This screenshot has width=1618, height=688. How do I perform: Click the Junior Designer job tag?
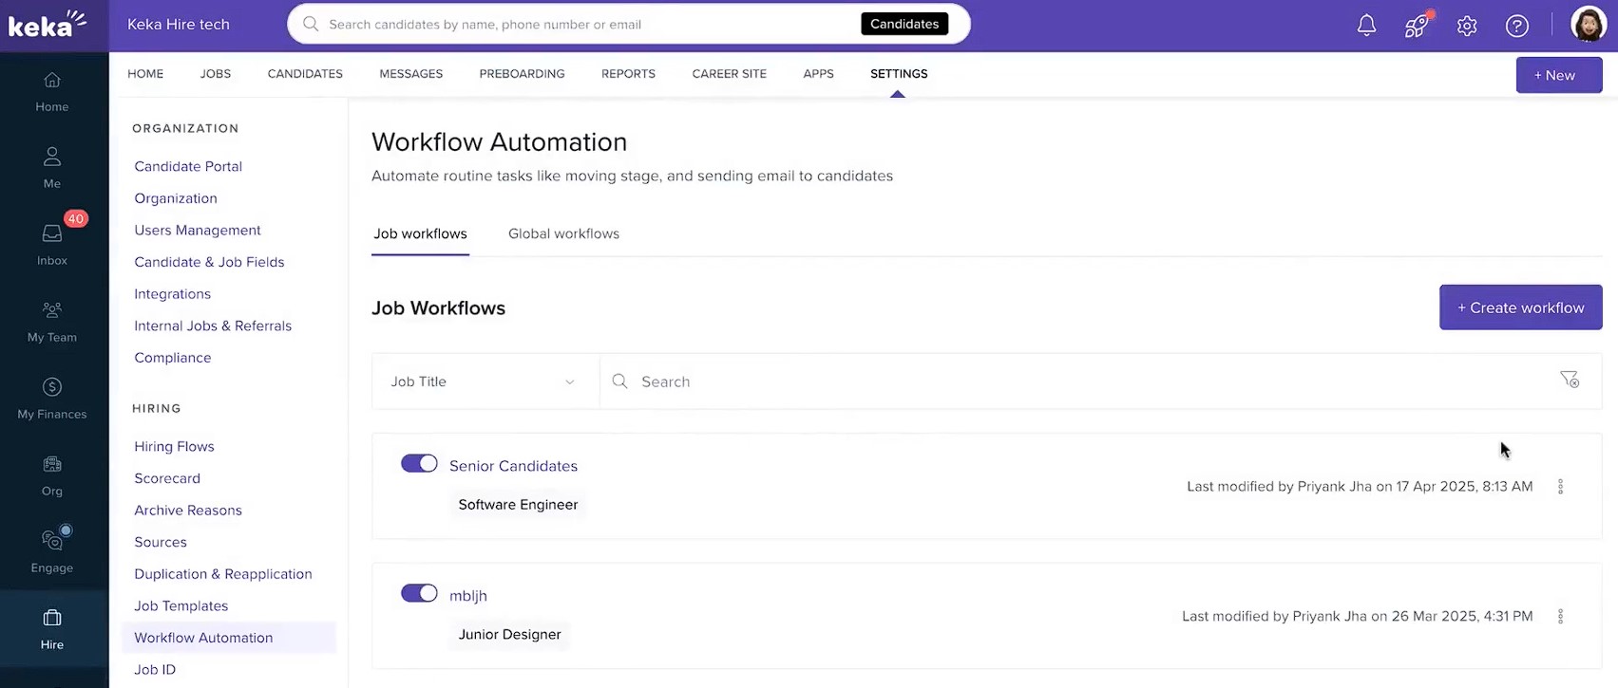click(x=509, y=635)
